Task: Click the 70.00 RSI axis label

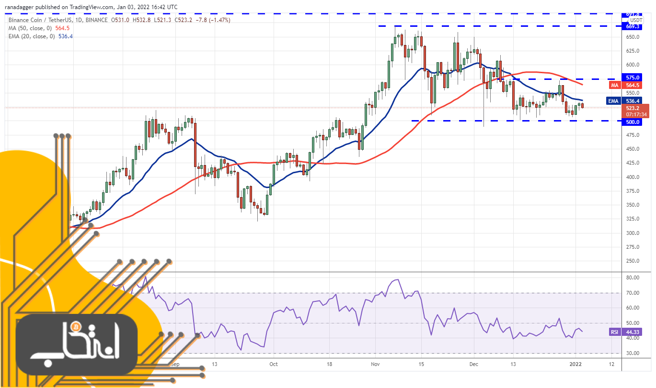Action: [633, 293]
